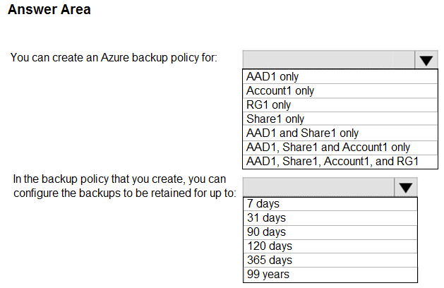The height and width of the screenshot is (288, 444).
Task: Click 'You can create an Azure backup policy for' text
Action: tap(114, 58)
